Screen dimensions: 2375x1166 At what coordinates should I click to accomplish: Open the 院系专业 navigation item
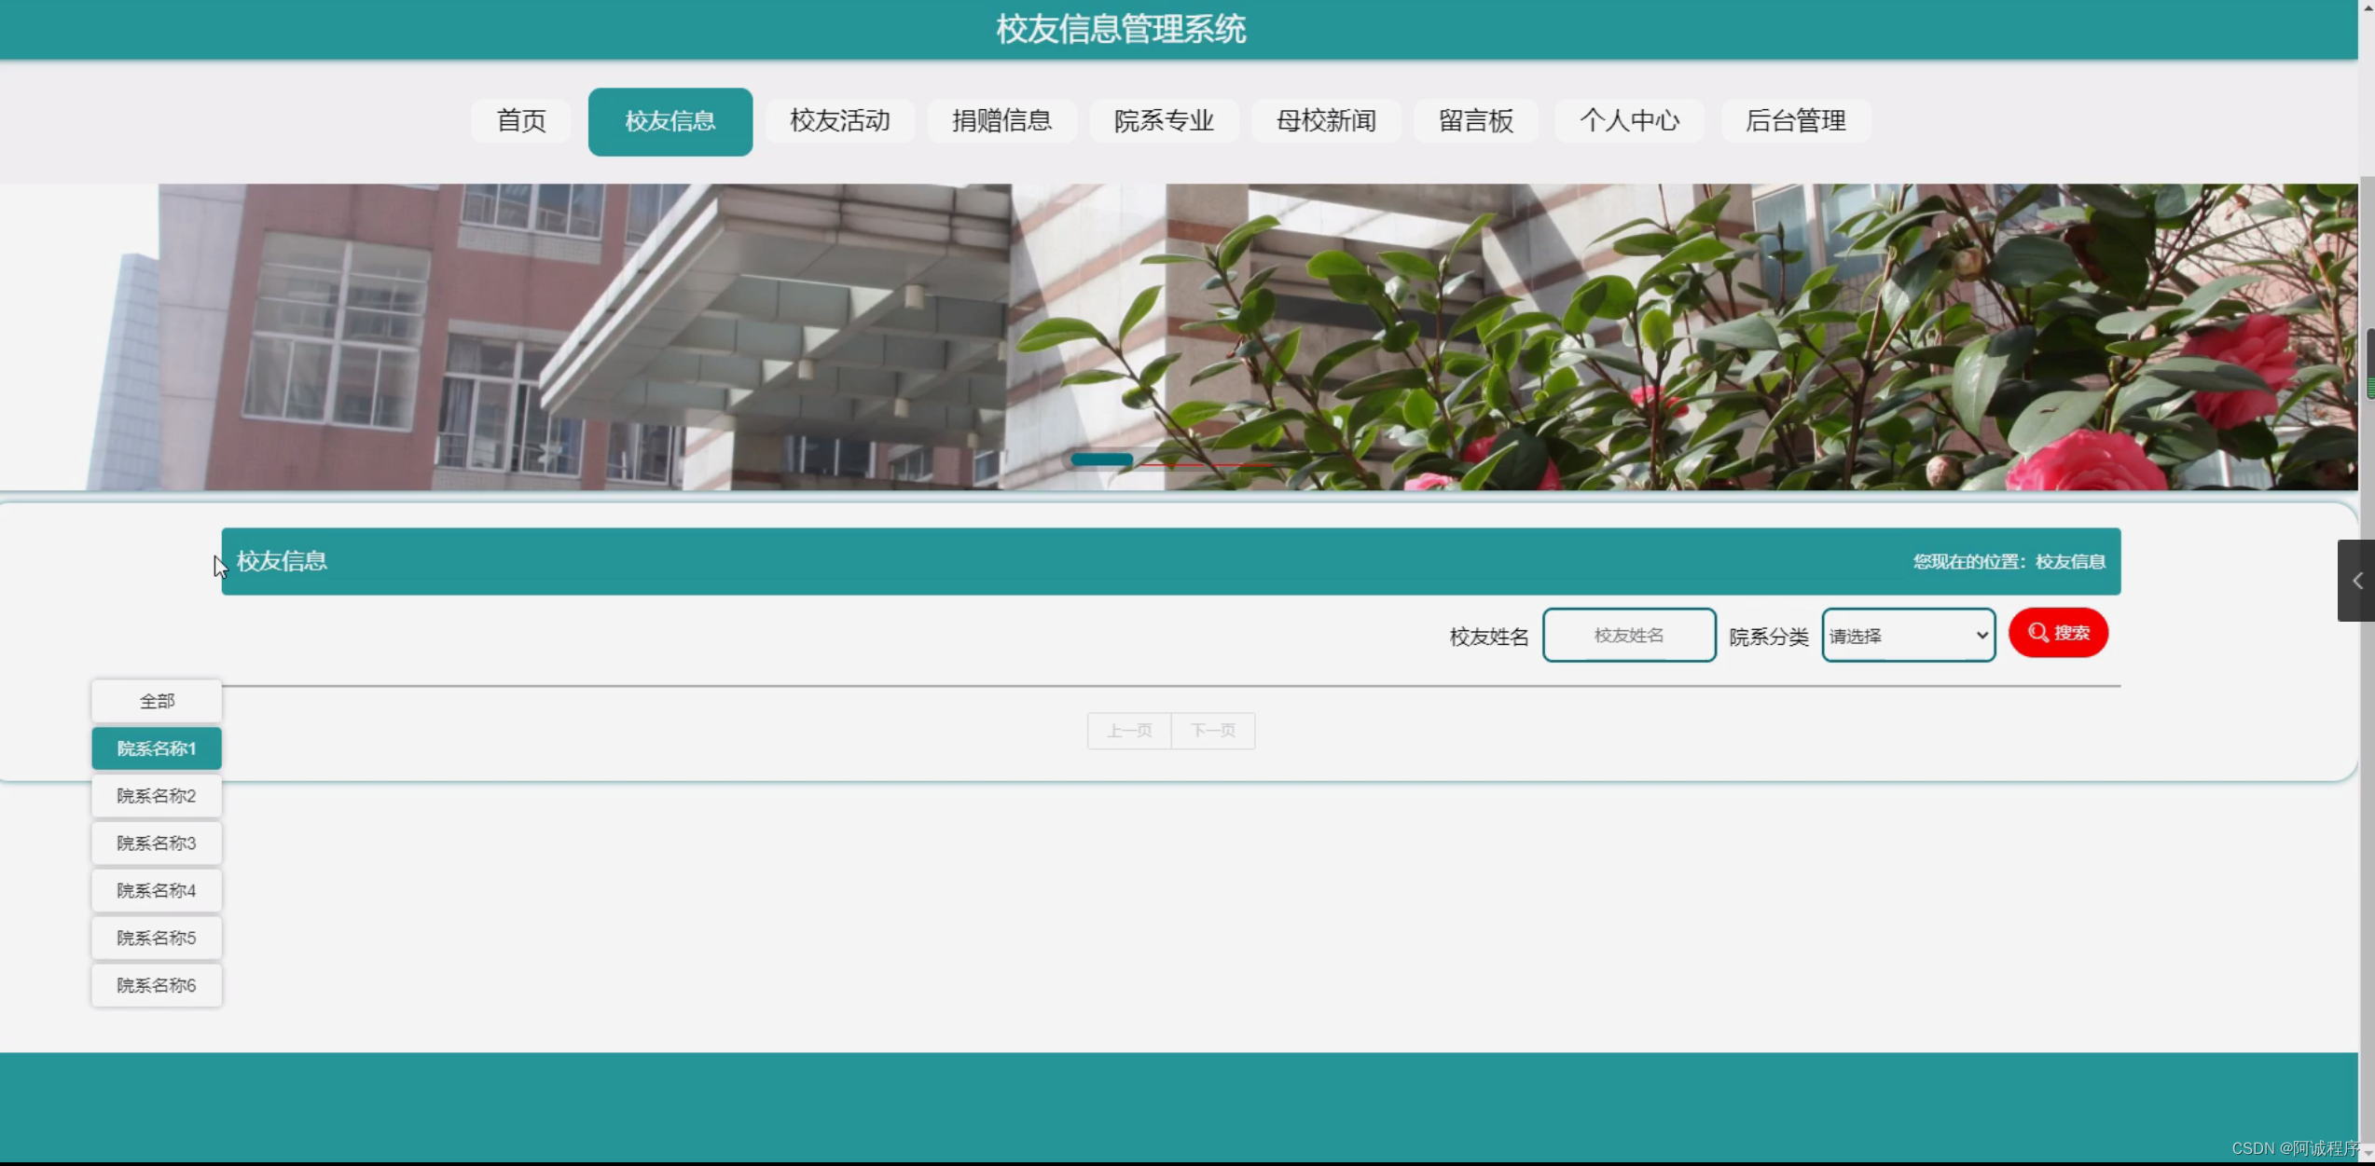[1164, 120]
